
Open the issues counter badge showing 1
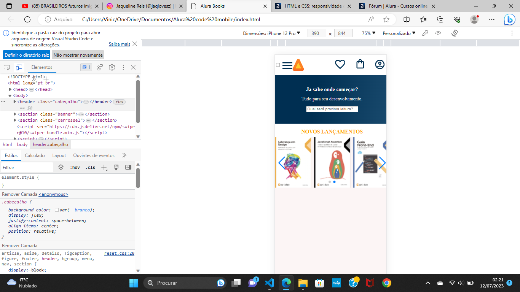(86, 67)
